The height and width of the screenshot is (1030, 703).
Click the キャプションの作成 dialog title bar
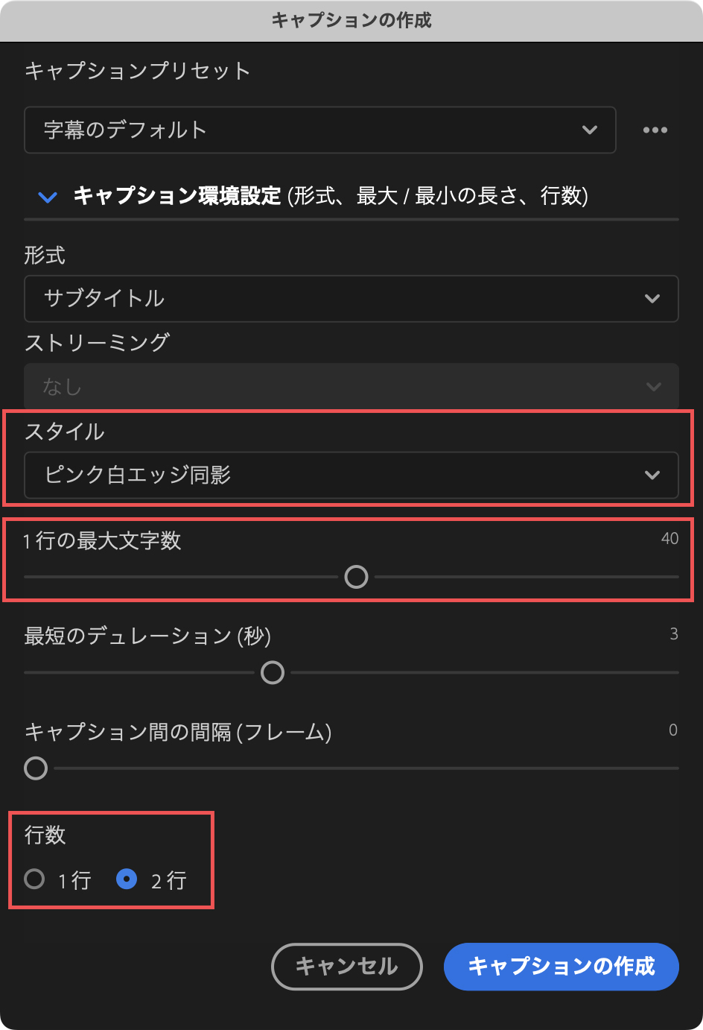pos(351,22)
